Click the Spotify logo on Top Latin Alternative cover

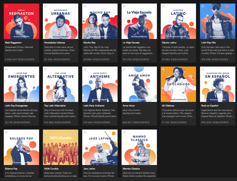coord(45,69)
